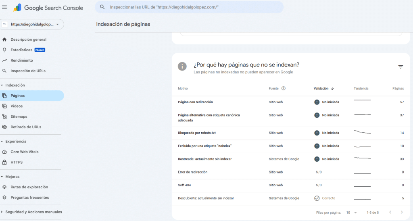The height and width of the screenshot is (221, 413).
Task: Open rows per page dropdown
Action: (x=351, y=212)
